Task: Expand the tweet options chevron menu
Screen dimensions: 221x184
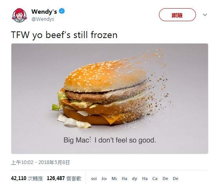Action: pyautogui.click(x=205, y=15)
